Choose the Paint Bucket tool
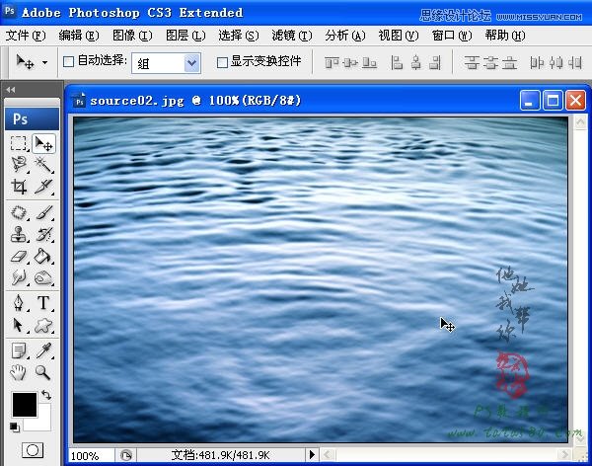Screen dimensions: 592x466 43,257
